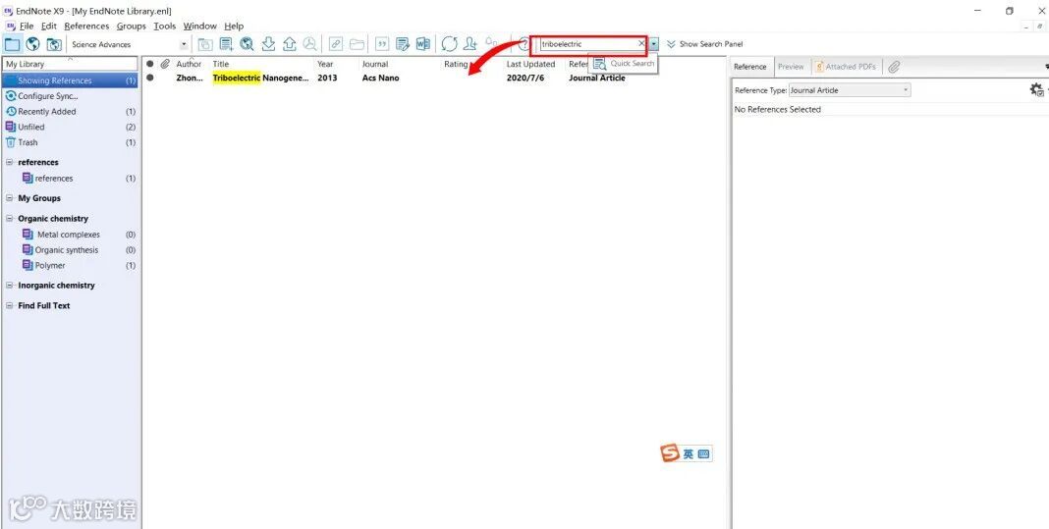The height and width of the screenshot is (529, 1049).
Task: Click the Sync Library icon
Action: pos(449,44)
